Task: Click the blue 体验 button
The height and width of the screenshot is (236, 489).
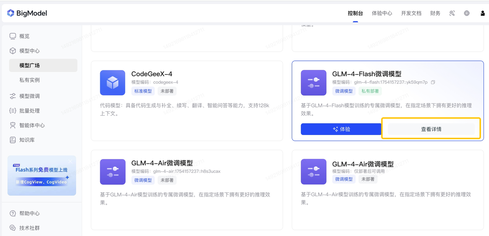Action: 341,129
